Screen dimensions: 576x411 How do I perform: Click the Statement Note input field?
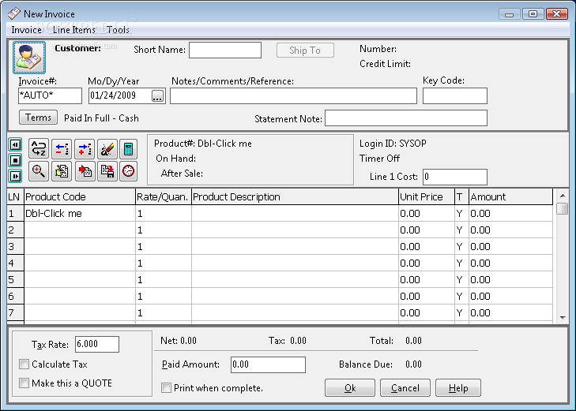pyautogui.click(x=406, y=118)
